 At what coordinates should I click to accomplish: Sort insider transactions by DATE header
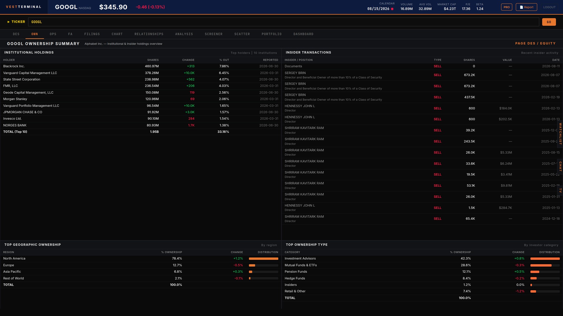(556, 60)
